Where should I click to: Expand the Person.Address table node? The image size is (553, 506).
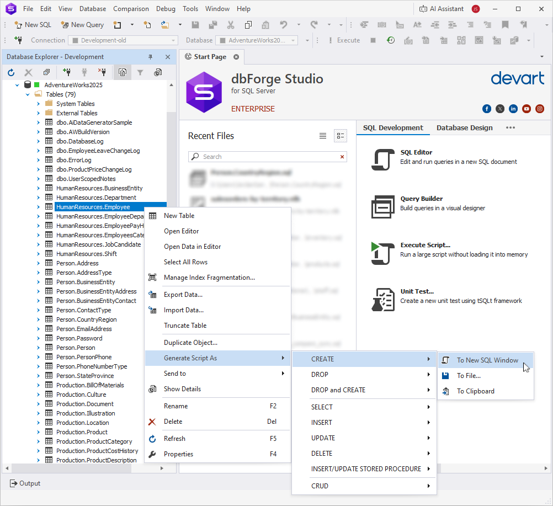click(x=38, y=263)
